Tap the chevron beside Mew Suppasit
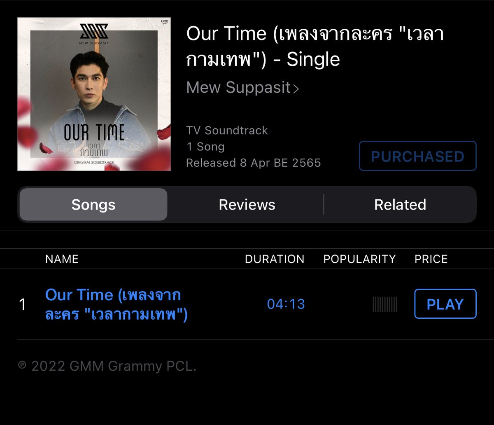494x425 pixels. click(296, 89)
